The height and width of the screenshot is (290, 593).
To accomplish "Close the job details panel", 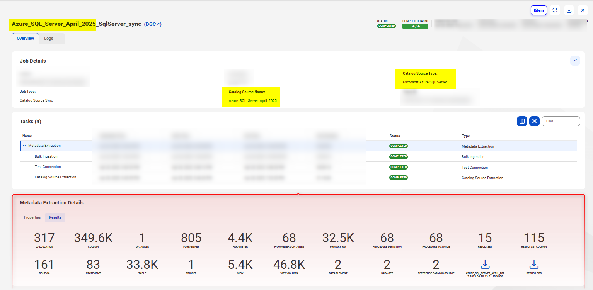I will (x=583, y=10).
